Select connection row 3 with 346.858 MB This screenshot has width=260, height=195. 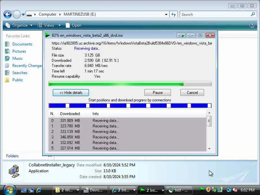127,137
